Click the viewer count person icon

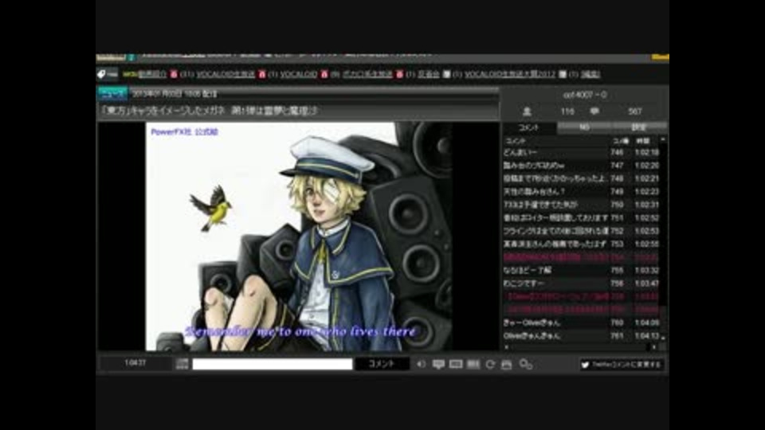tap(527, 111)
